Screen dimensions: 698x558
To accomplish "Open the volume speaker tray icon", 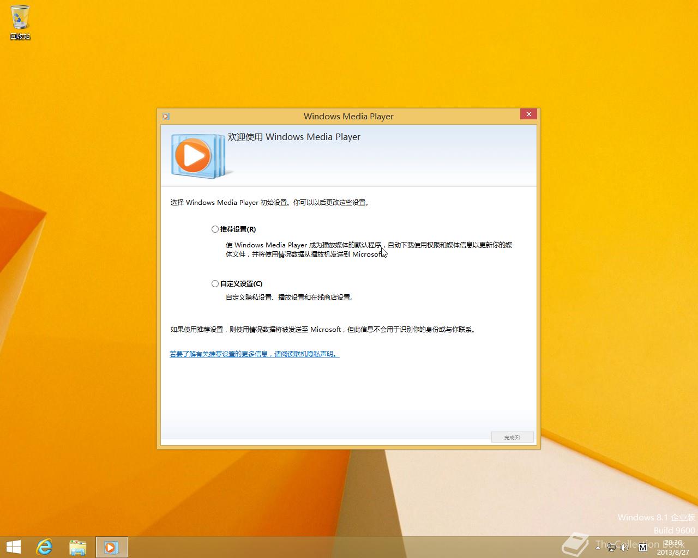I will coord(625,547).
